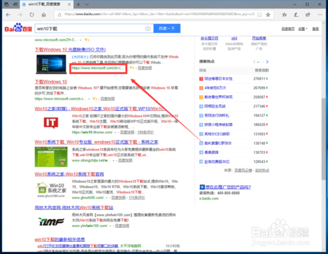Open the Edge Settings and more menu
The width and height of the screenshot is (328, 254).
click(x=319, y=14)
